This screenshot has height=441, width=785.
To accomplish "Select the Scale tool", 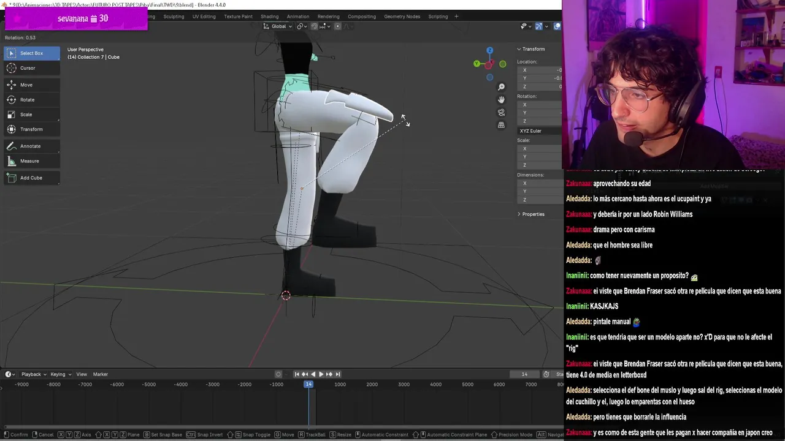I will tap(31, 115).
